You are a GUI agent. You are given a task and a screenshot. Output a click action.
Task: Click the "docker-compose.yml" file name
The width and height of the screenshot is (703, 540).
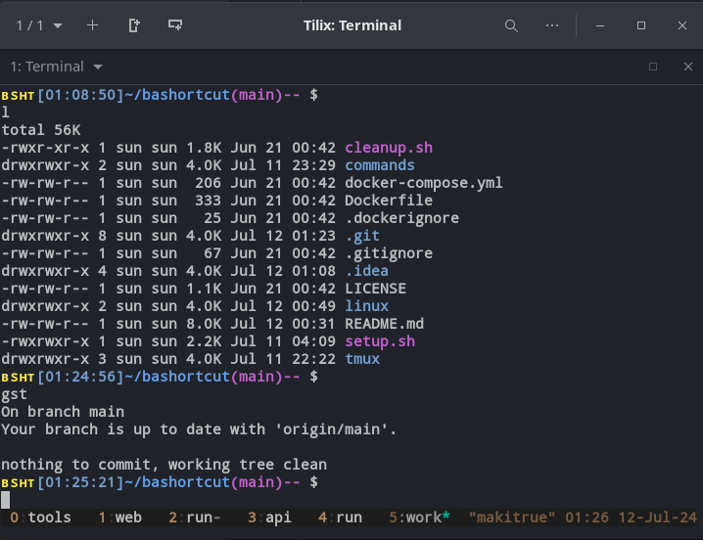point(424,183)
